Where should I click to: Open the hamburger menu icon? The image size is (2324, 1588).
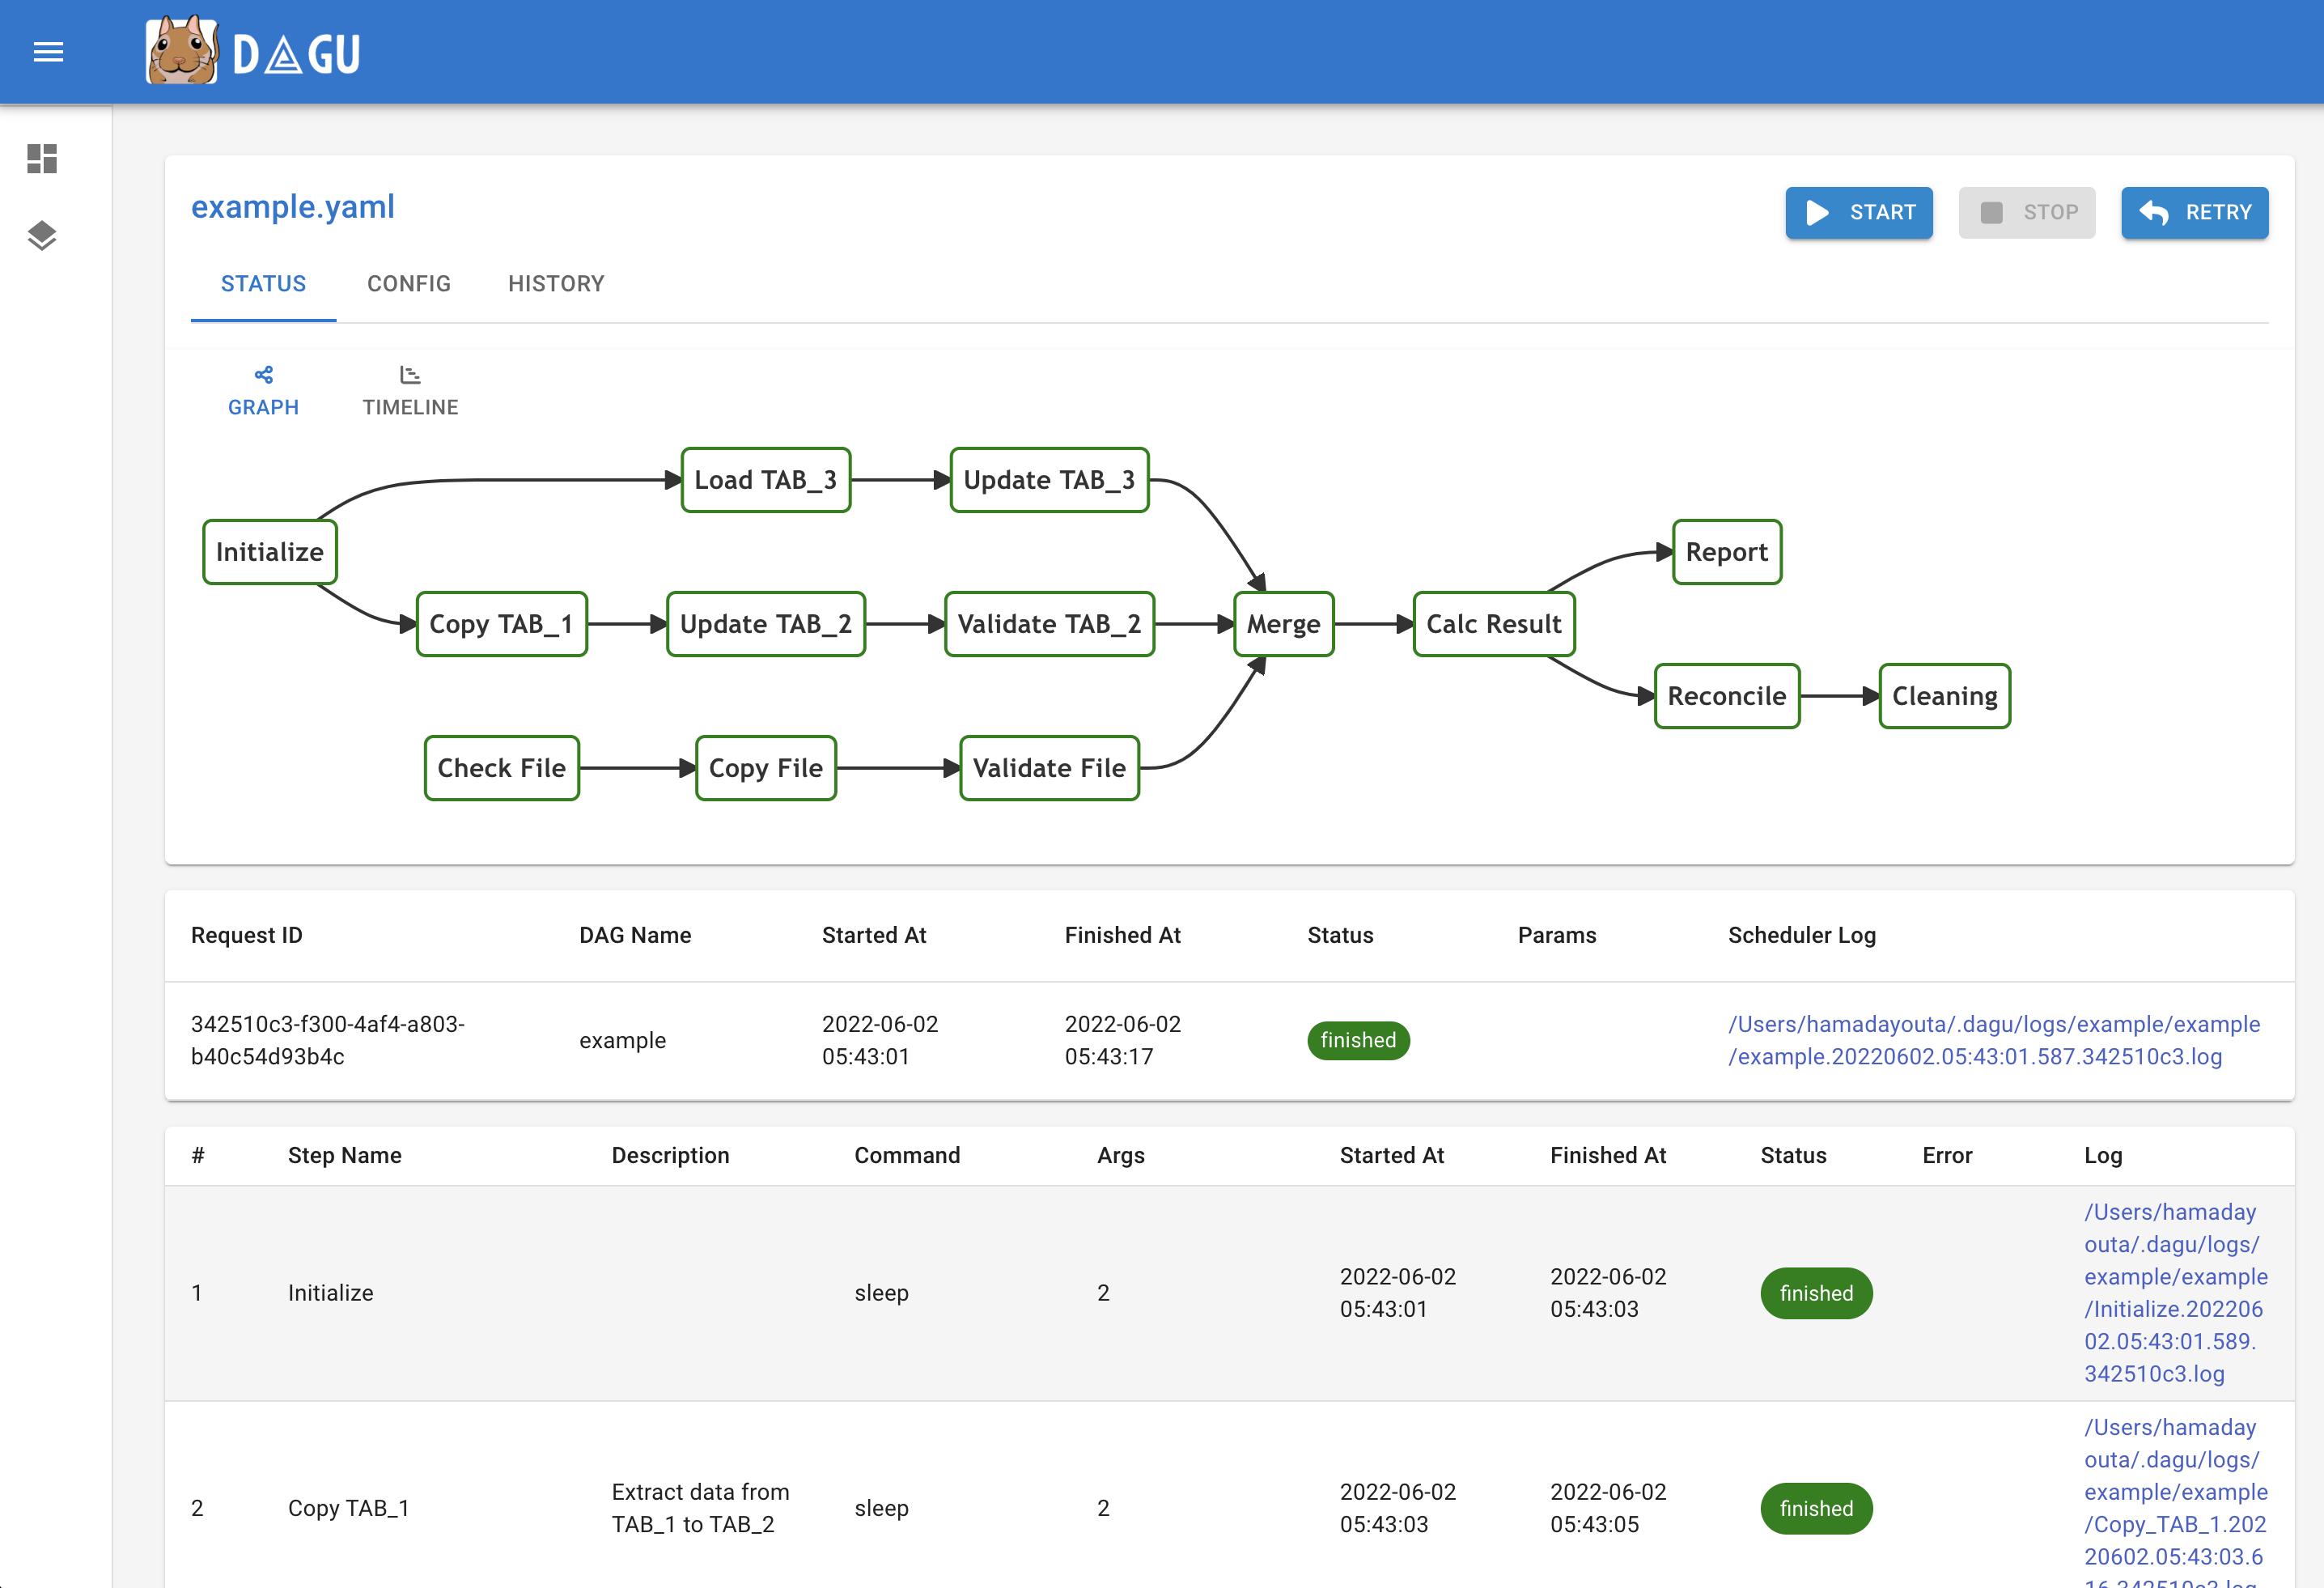tap(48, 52)
